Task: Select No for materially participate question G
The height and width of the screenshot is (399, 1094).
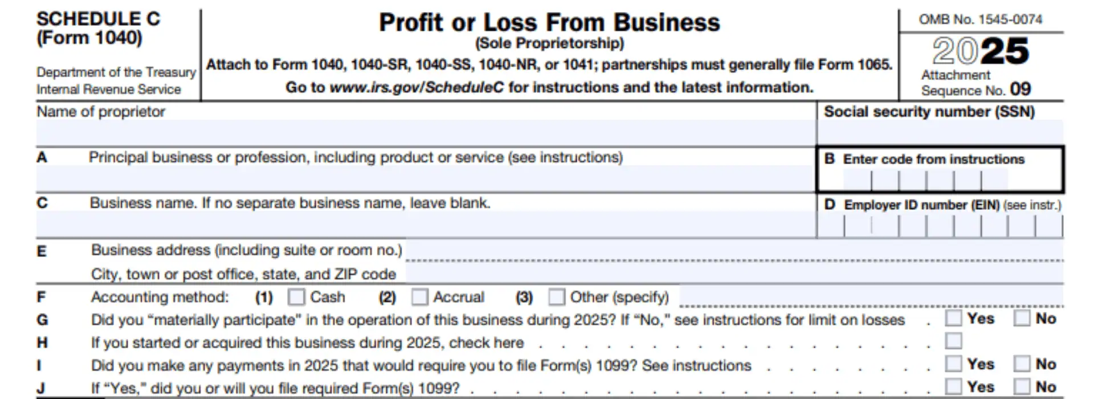Action: [1022, 318]
